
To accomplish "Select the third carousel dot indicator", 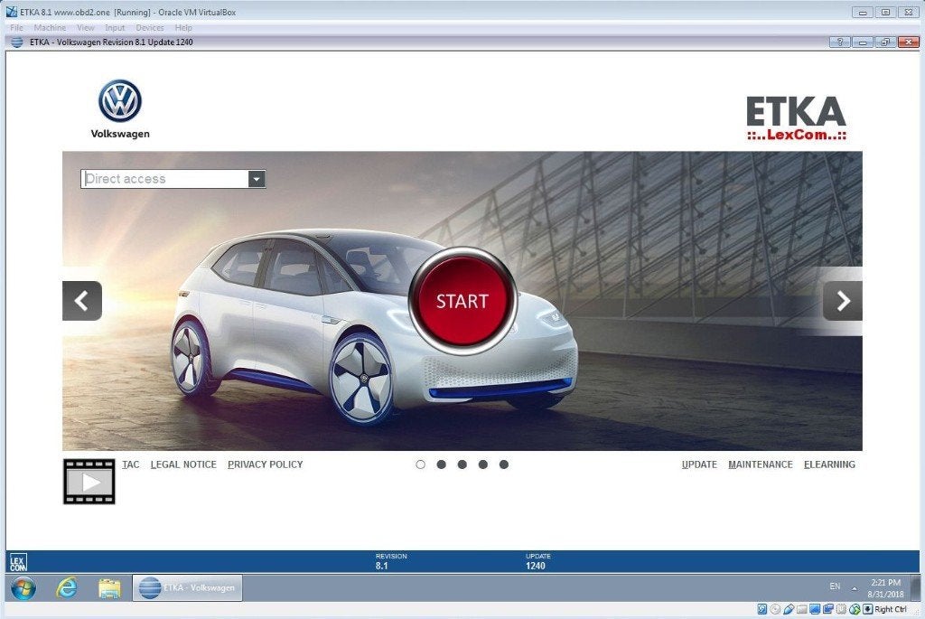I will [462, 464].
